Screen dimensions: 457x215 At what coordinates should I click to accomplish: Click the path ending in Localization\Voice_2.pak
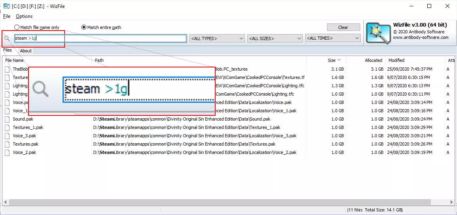[195, 152]
